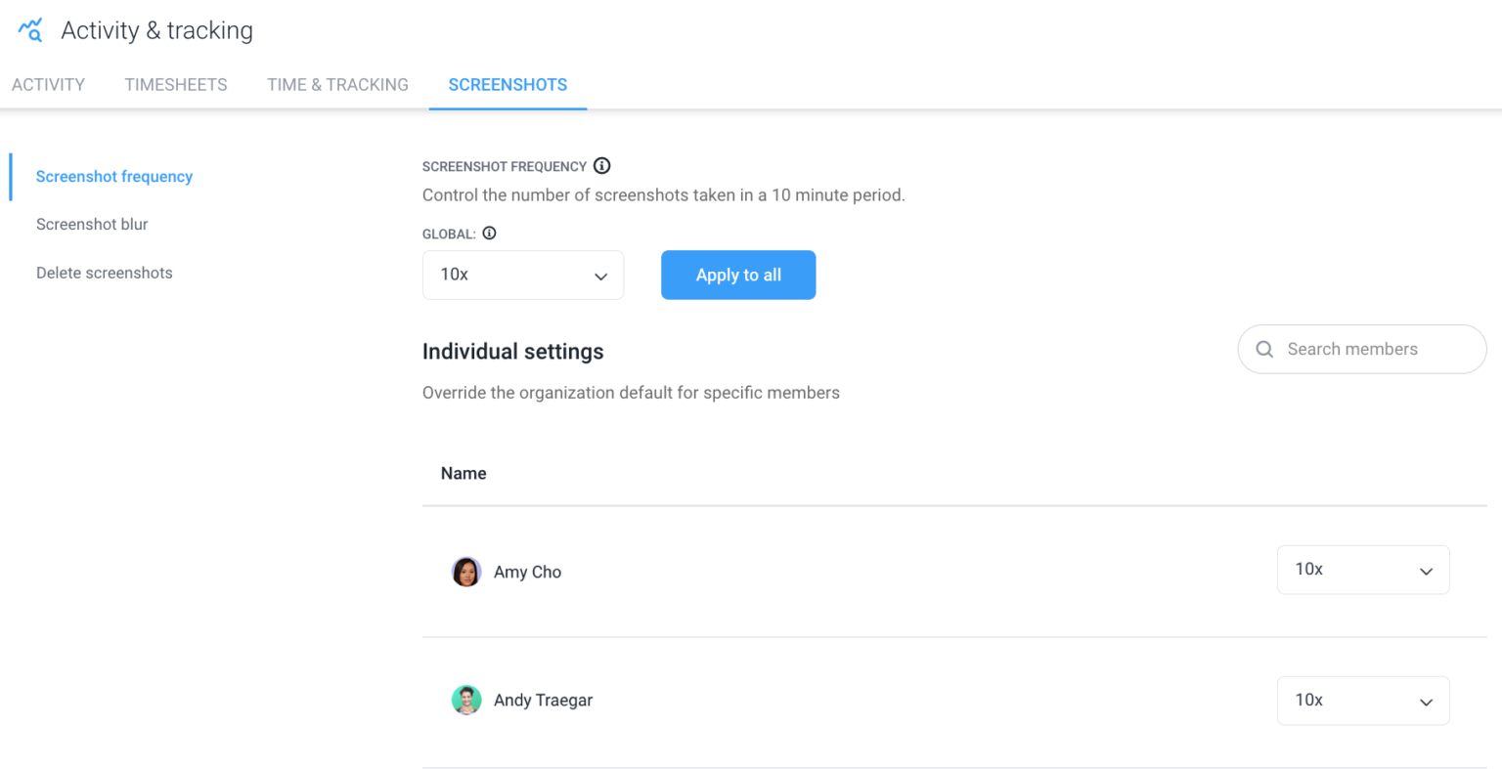Click Andy Traegar's profile avatar
1502x769 pixels.
coord(466,700)
